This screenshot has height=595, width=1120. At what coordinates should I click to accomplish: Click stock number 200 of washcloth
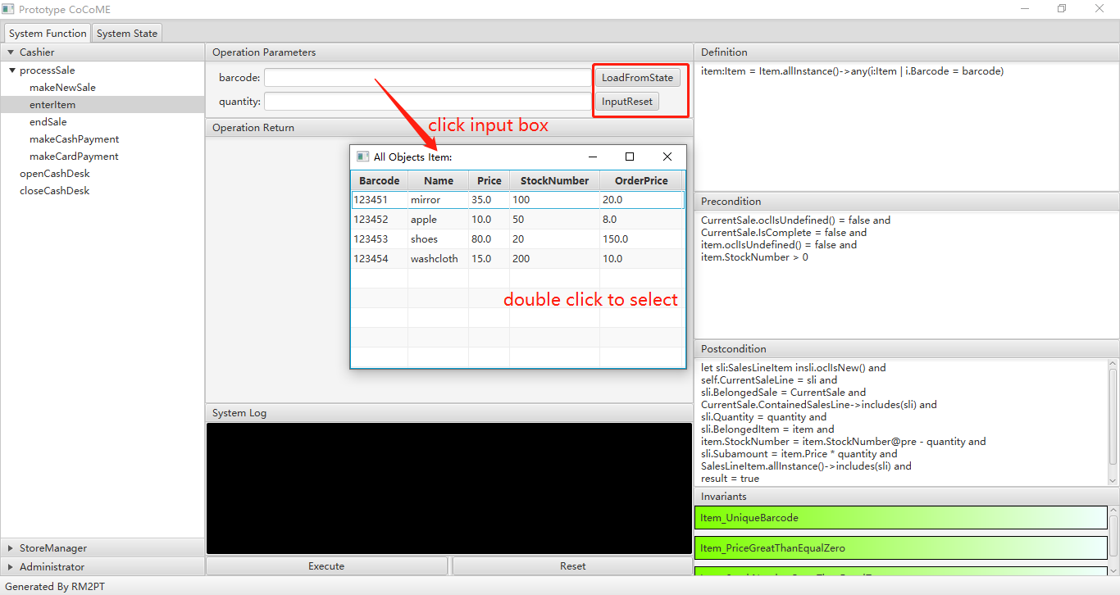click(554, 259)
